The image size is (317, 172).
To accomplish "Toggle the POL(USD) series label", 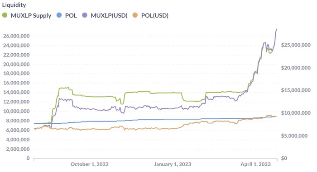I will pos(155,15).
